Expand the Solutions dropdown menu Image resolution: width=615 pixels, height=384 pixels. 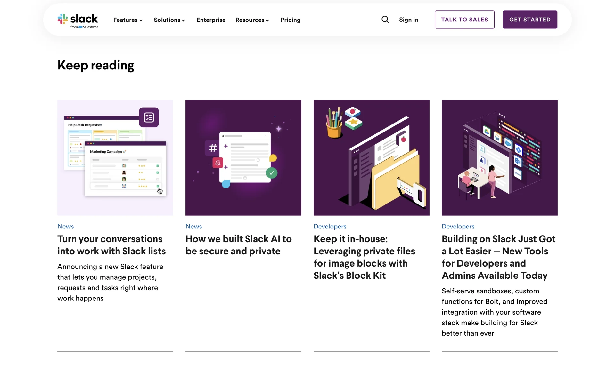pos(169,20)
